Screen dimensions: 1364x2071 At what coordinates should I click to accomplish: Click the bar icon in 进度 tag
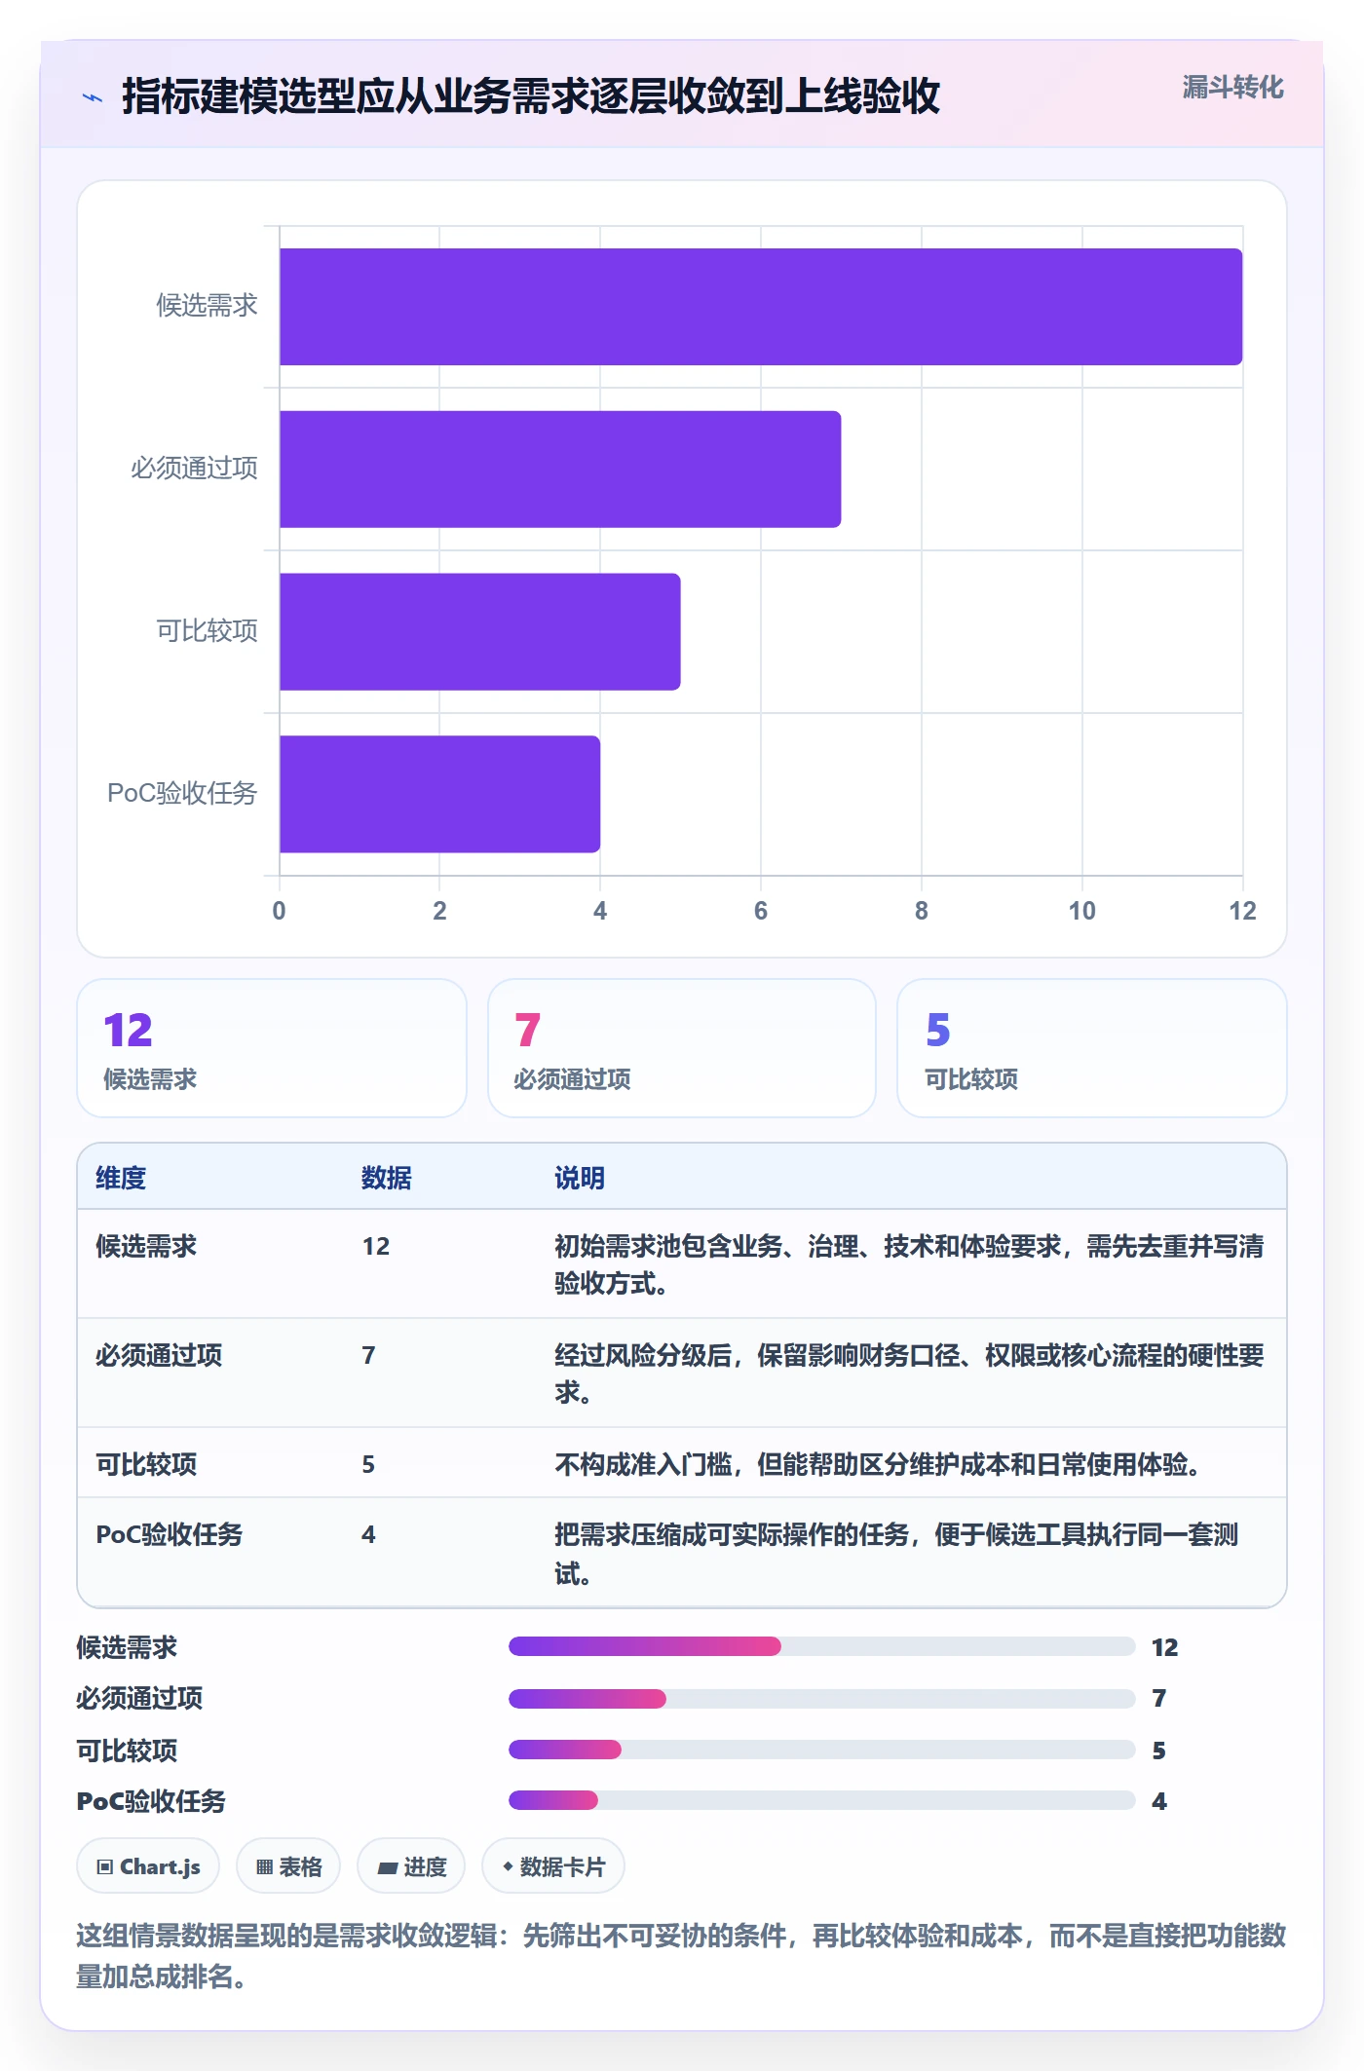(387, 1867)
